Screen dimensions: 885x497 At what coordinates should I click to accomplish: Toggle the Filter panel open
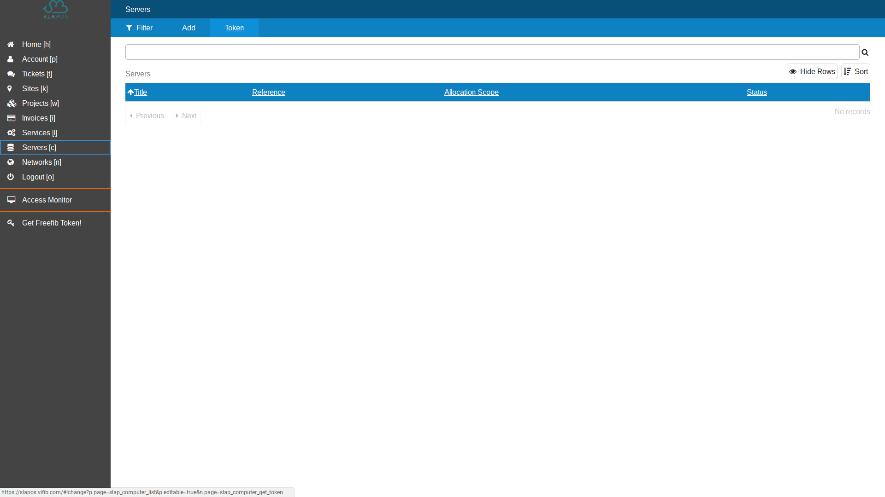(x=139, y=28)
